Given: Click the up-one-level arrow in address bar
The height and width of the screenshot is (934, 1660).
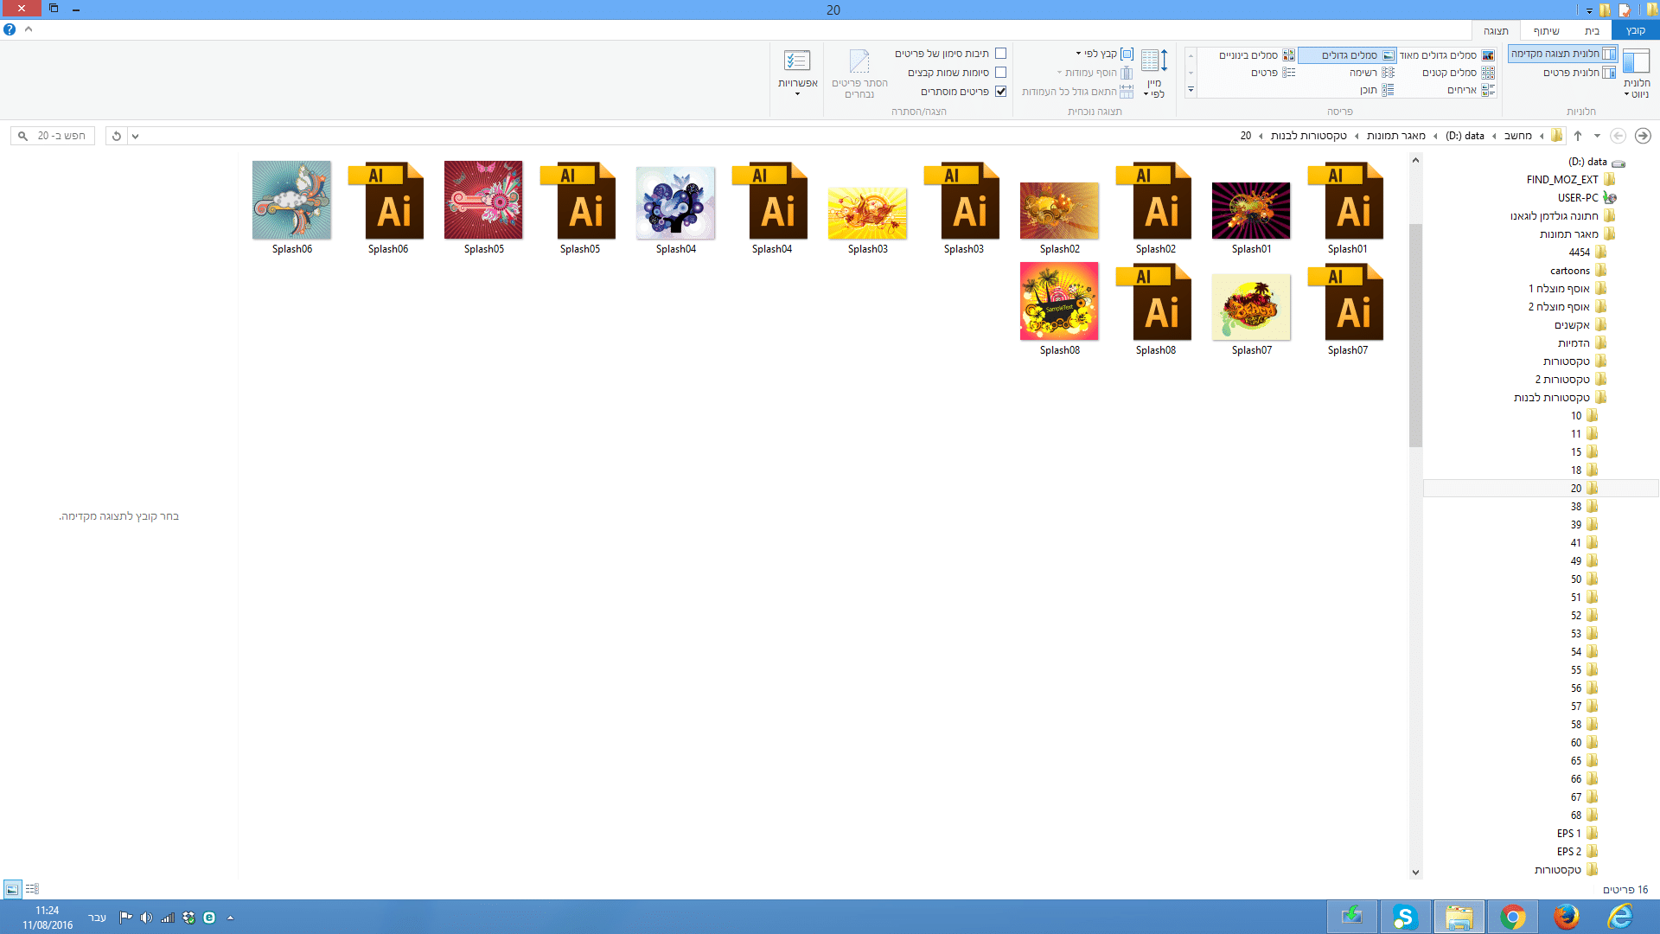Looking at the screenshot, I should 1578,136.
